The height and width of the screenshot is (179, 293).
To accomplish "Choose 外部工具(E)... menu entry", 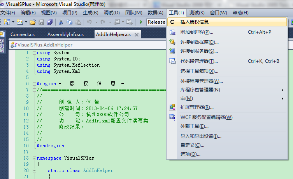I will pyautogui.click(x=227, y=126).
